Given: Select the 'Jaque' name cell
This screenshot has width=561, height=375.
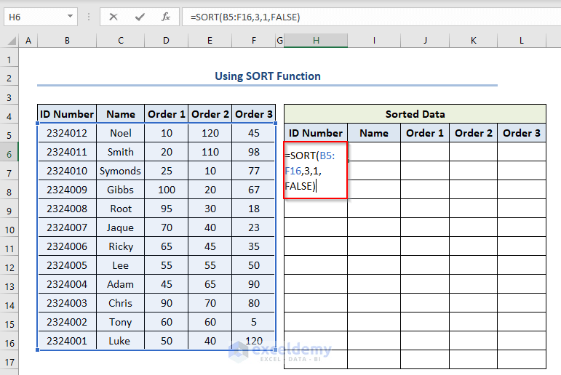Looking at the screenshot, I should point(121,227).
